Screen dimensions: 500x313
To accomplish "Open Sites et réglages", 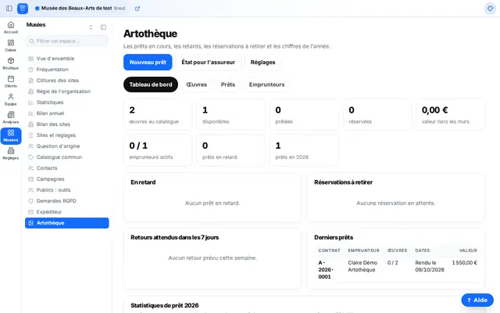I will click(x=67, y=135).
